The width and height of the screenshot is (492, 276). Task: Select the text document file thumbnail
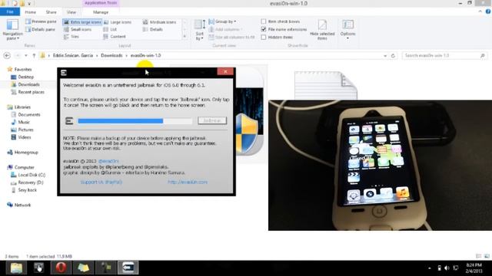coord(325,85)
